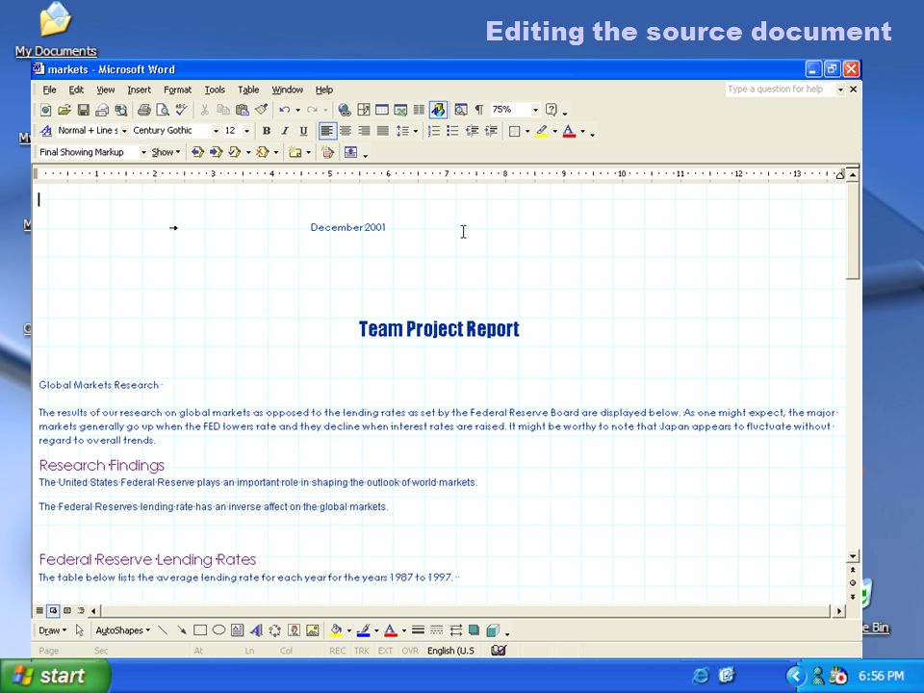Viewport: 924px width, 693px height.
Task: Click the red Font Color button in Formatting toolbar
Action: (569, 131)
